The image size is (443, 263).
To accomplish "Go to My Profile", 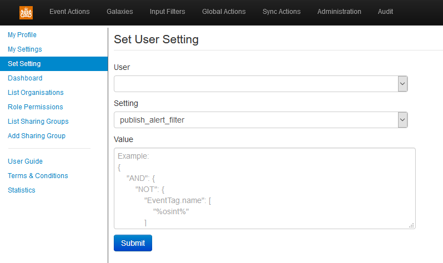I will click(22, 35).
